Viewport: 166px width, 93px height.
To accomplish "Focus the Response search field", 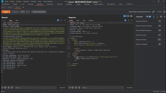I will (103, 88).
